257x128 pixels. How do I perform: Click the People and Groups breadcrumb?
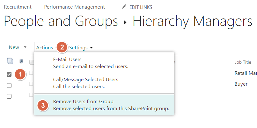click(61, 22)
